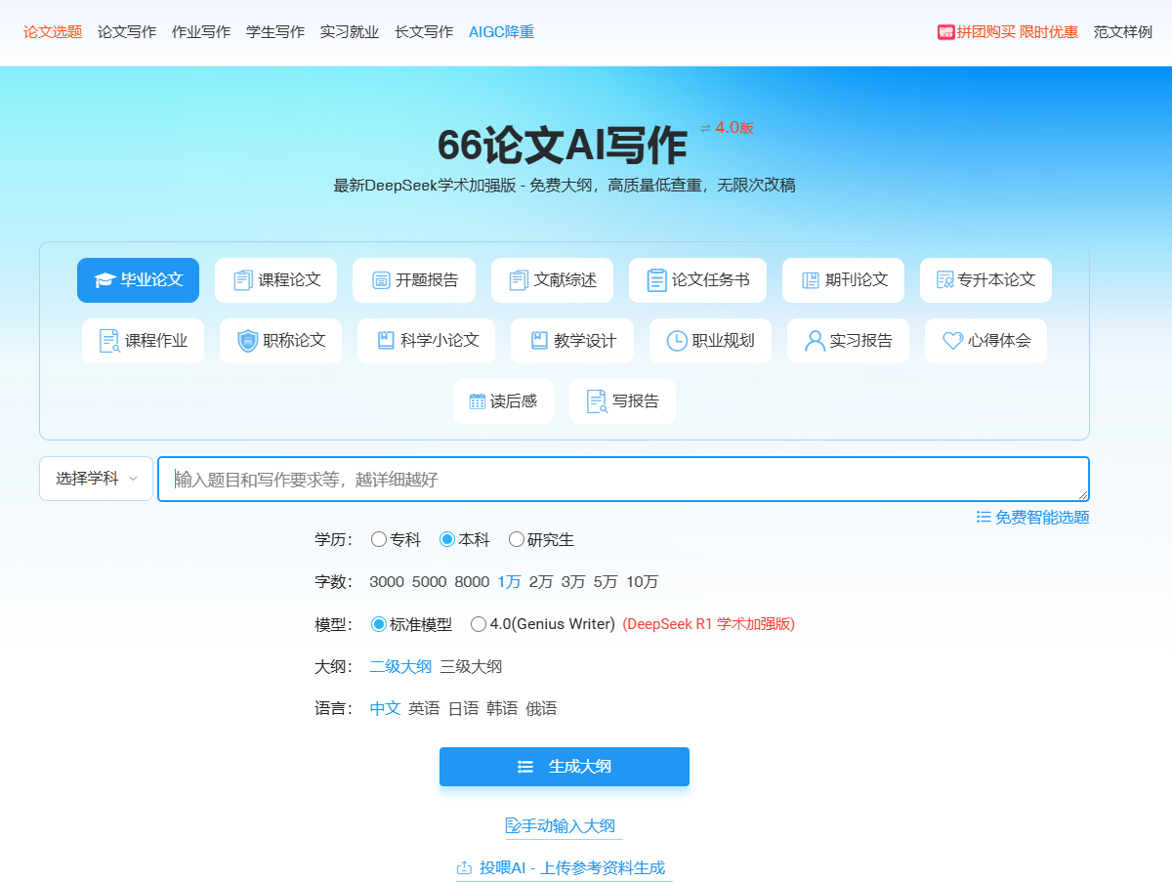
Task: Select the 读后感 calendar icon
Action: [478, 401]
